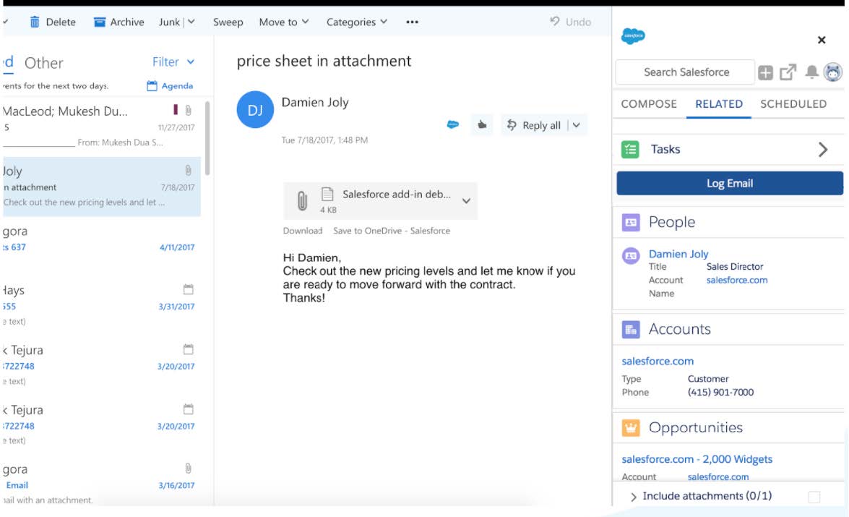Switch to the SCHEDULED tab

click(793, 104)
